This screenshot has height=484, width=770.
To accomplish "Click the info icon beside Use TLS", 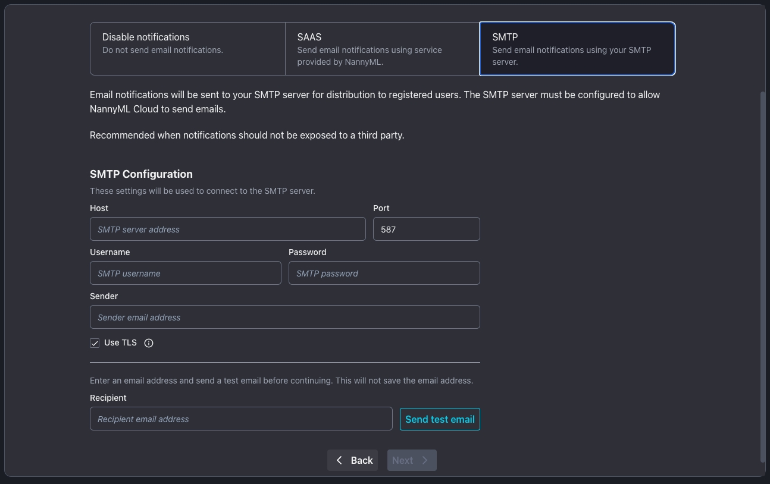I will click(149, 343).
